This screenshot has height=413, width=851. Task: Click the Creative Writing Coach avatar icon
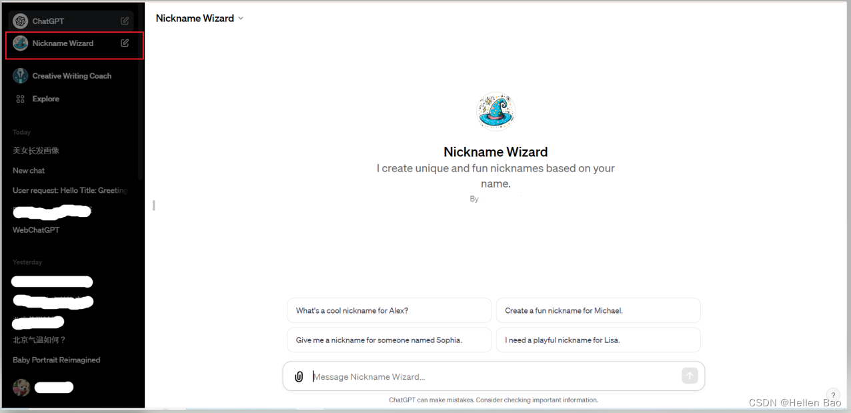coord(21,75)
